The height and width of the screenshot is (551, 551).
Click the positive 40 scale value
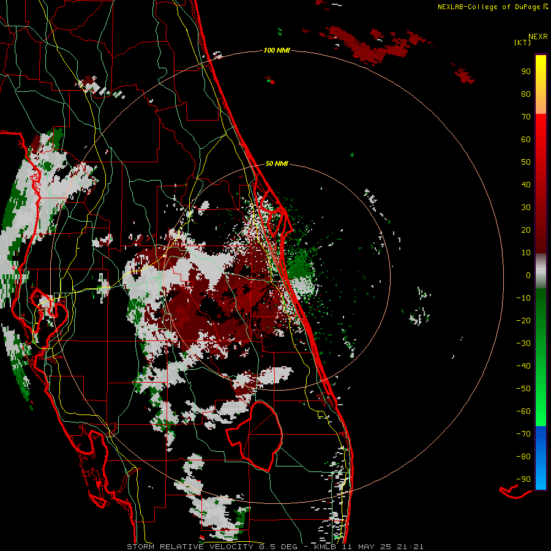point(526,184)
